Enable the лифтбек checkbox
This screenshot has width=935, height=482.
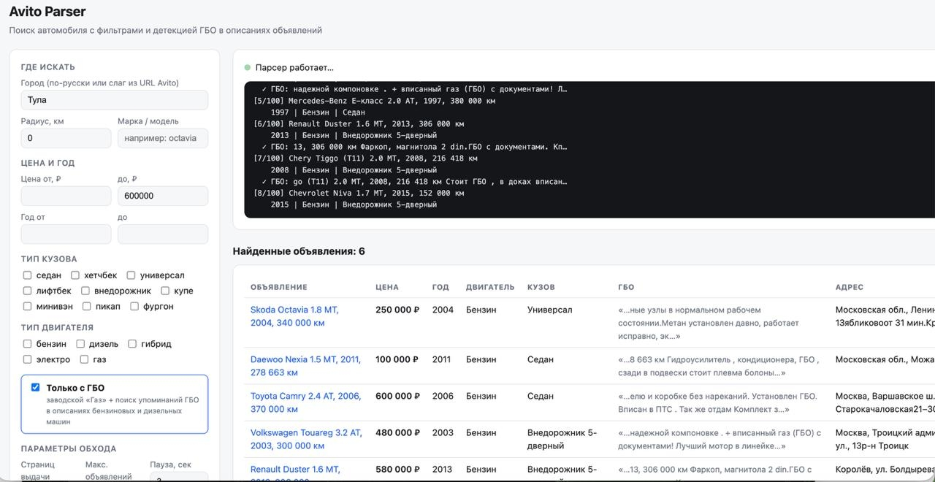(27, 291)
